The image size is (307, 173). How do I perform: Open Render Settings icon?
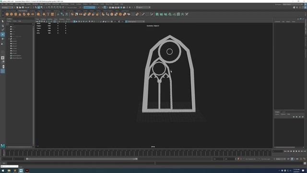tap(118, 8)
